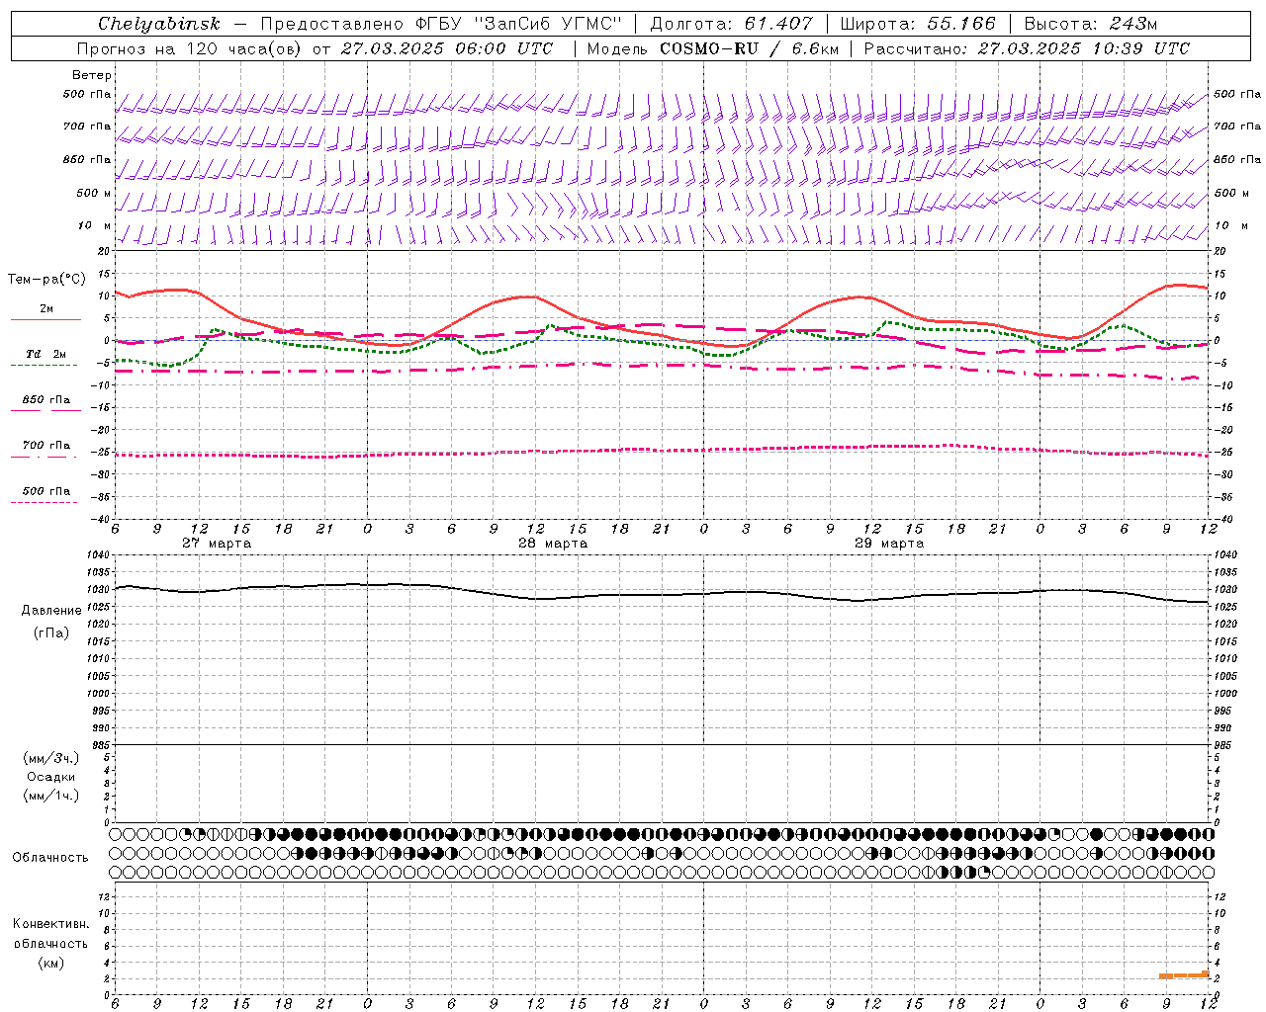Click the Конвективн. label
Screen dimensions: 1266x1012
click(51, 924)
